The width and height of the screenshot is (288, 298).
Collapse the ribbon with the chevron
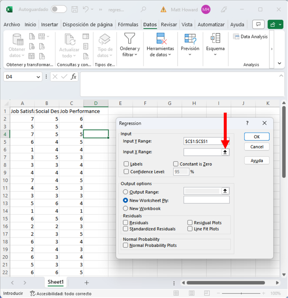point(279,64)
